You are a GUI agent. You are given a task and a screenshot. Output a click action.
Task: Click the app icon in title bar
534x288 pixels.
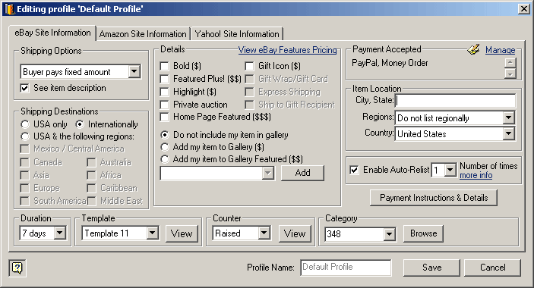9,9
